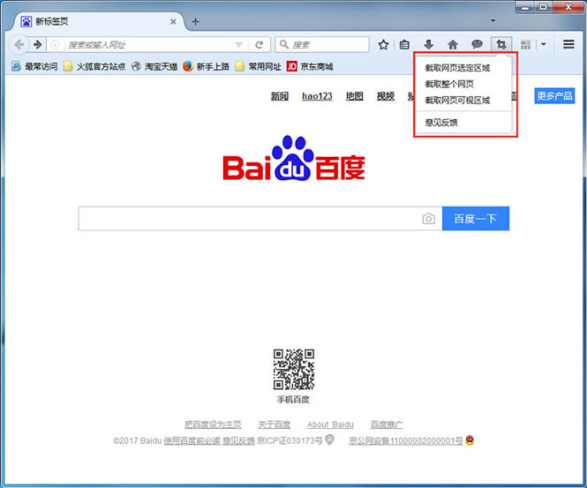
Task: Open the address bar history dropdown
Action: (x=239, y=45)
